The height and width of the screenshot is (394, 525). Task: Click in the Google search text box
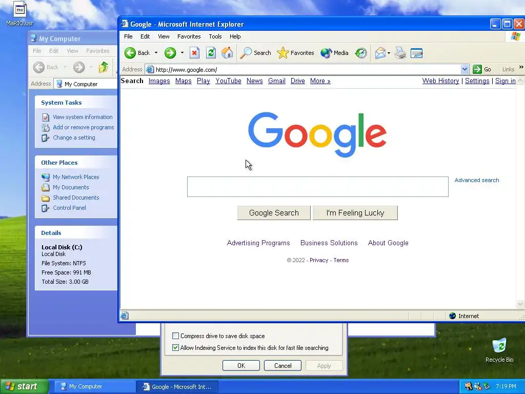point(318,187)
